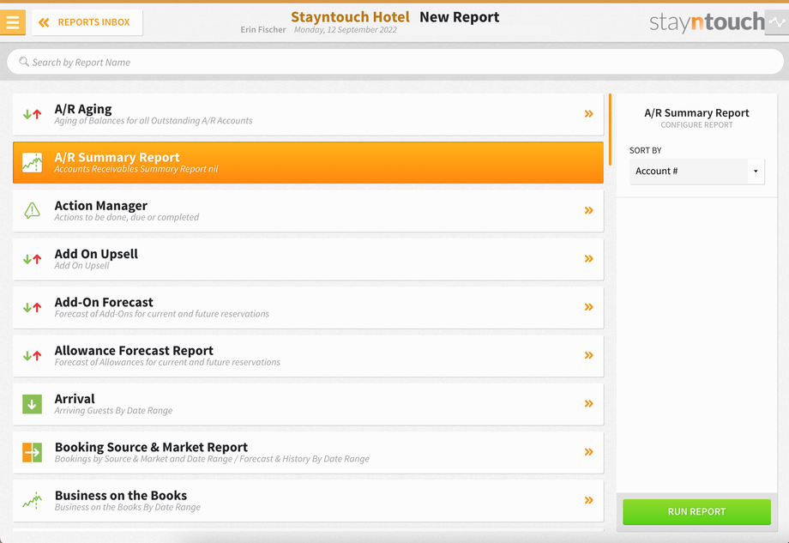Select the Action Manager report title
This screenshot has width=789, height=543.
(100, 206)
